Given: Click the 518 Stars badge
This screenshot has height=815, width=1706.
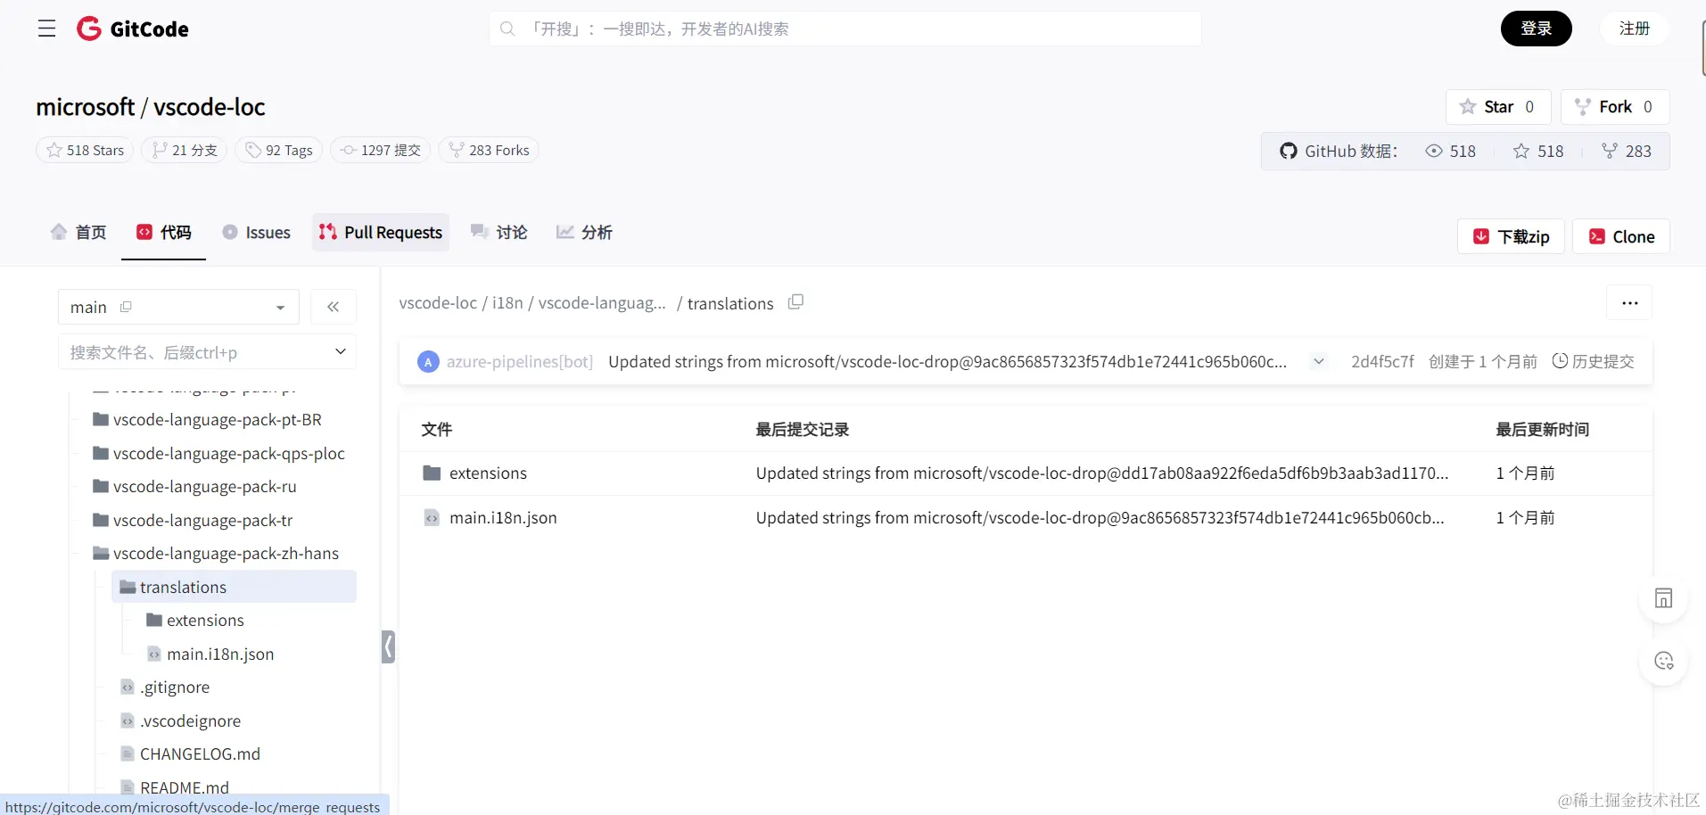Looking at the screenshot, I should [x=85, y=150].
